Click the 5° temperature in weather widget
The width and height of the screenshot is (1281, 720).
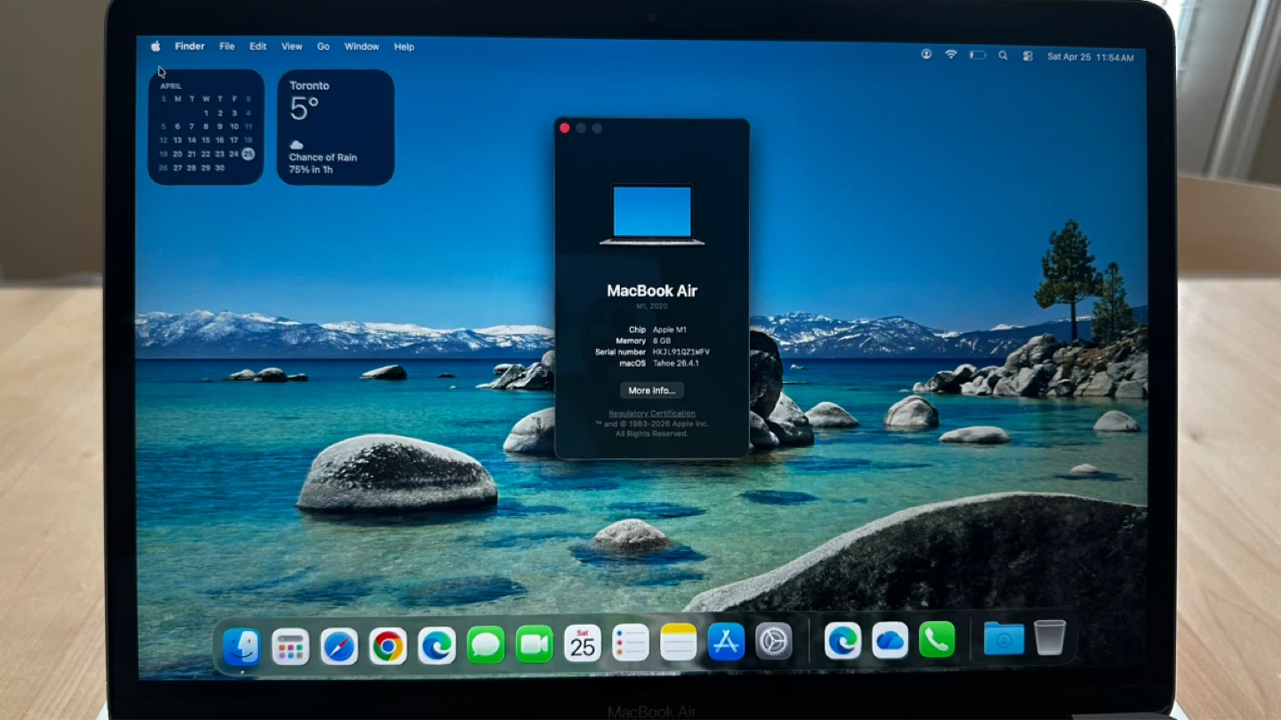pos(304,109)
